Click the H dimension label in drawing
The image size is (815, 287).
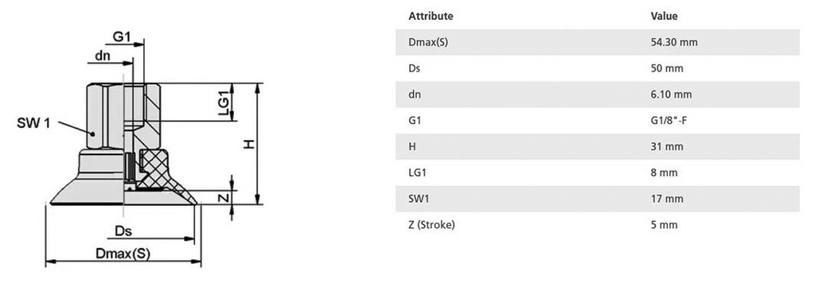click(x=249, y=144)
